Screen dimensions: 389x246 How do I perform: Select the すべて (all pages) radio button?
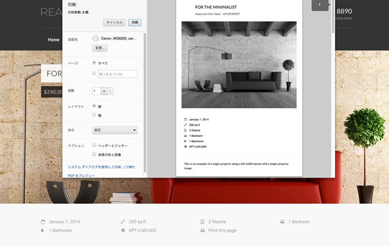tap(94, 62)
